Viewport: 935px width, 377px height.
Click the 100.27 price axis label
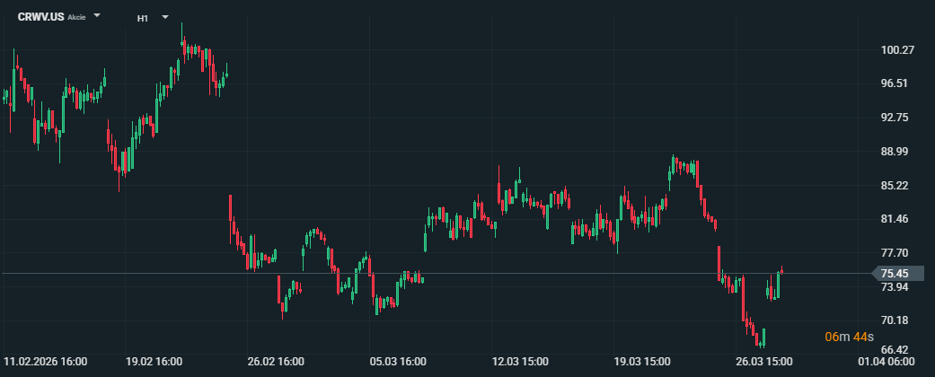point(896,50)
